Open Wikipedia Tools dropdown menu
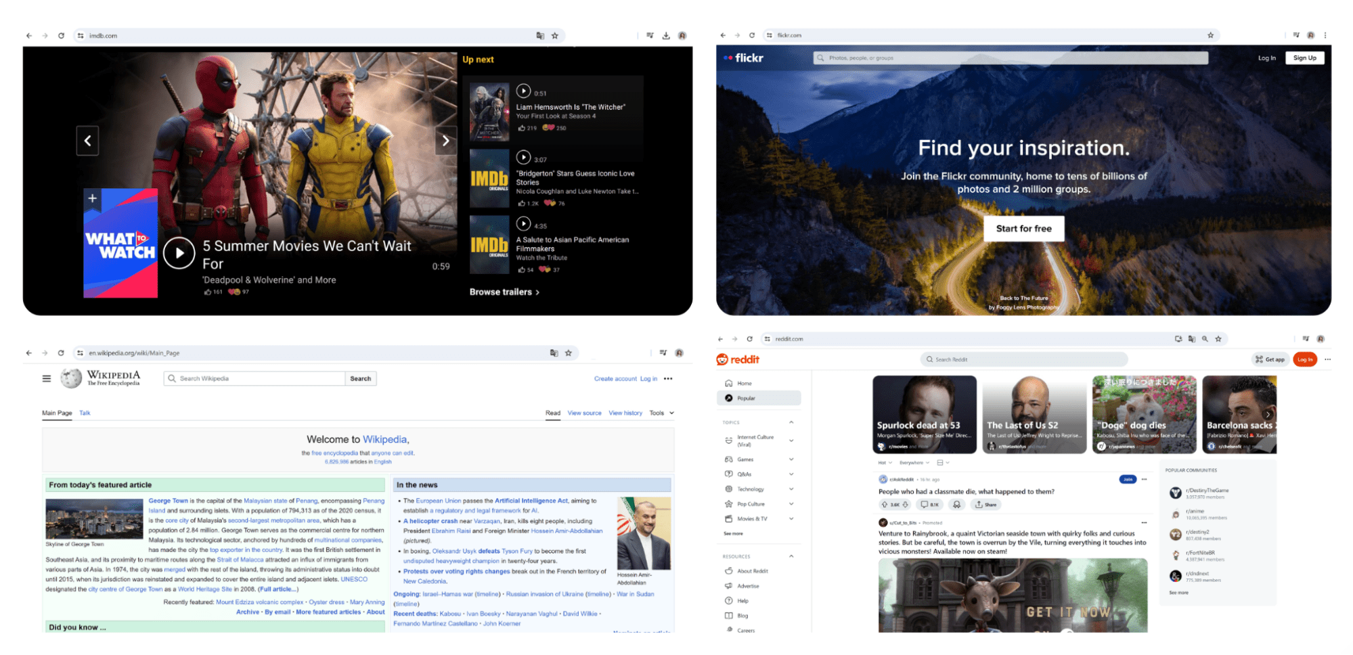The height and width of the screenshot is (655, 1353). (x=661, y=413)
